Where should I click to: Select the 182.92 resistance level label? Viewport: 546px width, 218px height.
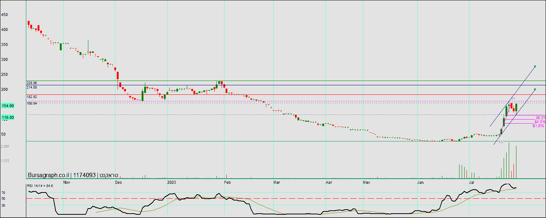[32, 97]
